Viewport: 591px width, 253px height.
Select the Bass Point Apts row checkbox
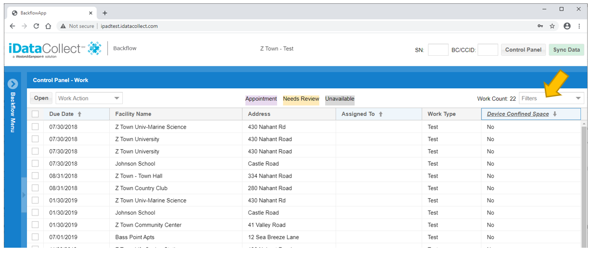pos(35,237)
